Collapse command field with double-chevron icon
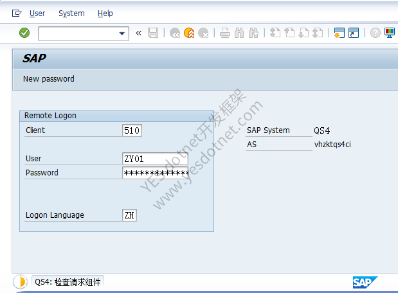 point(139,33)
